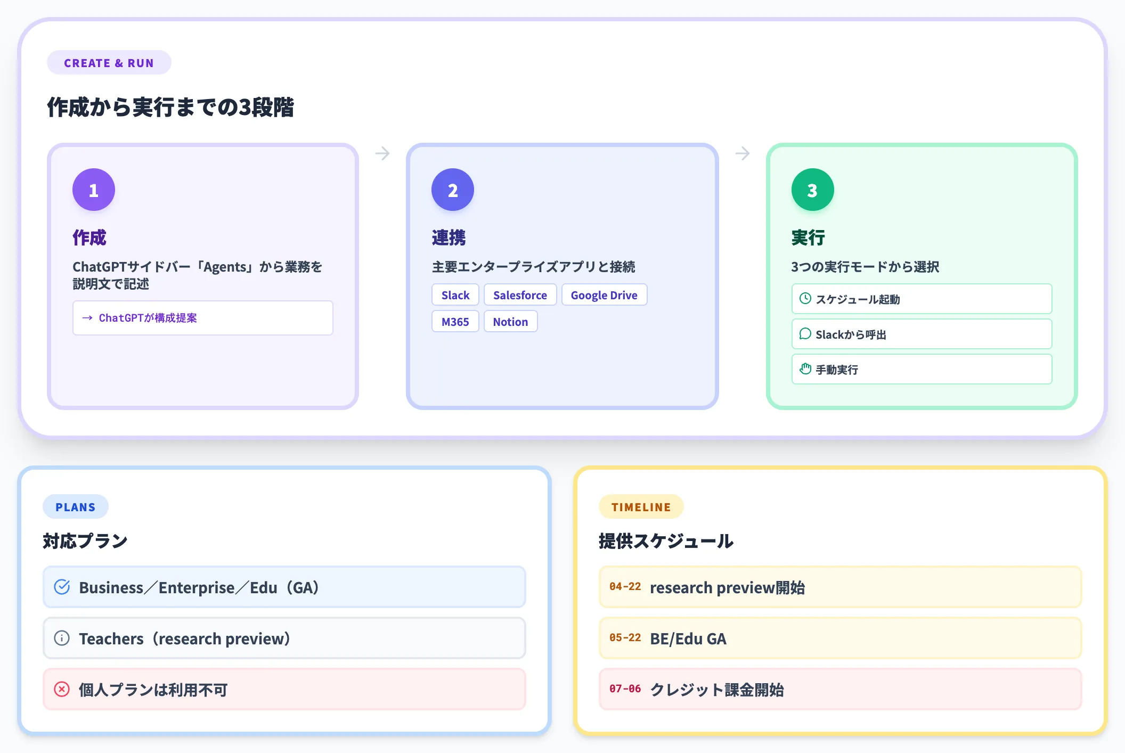
Task: Click the TIMELINE tag
Action: coord(641,507)
